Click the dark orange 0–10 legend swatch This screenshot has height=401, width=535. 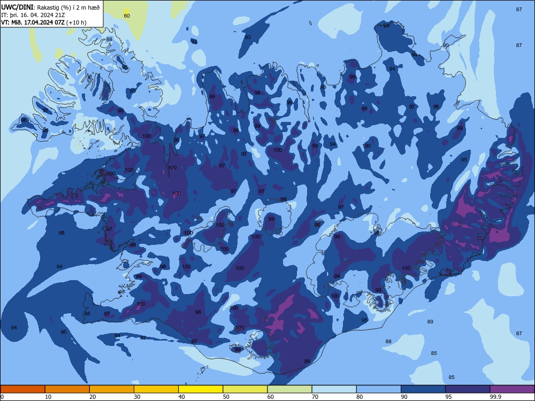coord(22,389)
